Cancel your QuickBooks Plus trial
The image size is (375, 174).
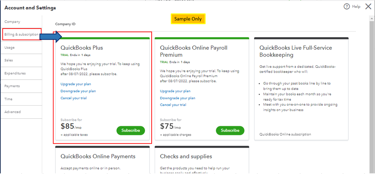pos(74,98)
